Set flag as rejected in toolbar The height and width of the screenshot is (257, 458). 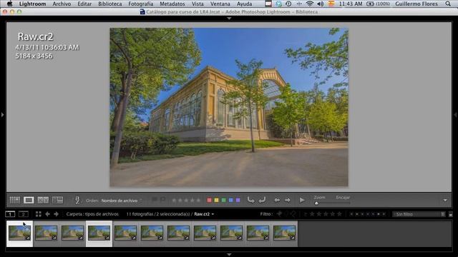[x=162, y=200]
